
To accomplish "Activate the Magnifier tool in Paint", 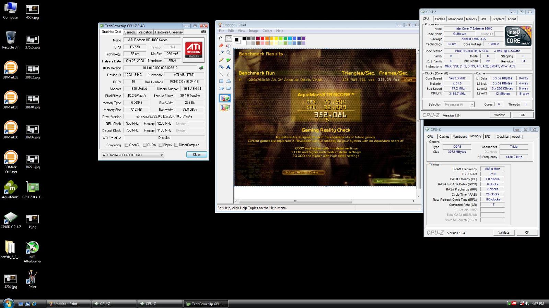I will coord(229,53).
